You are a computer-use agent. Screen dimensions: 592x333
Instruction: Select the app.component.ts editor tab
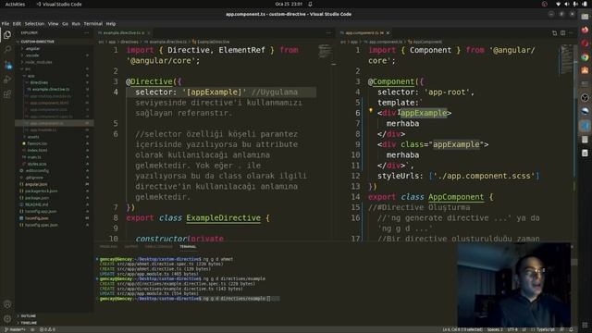coord(364,33)
